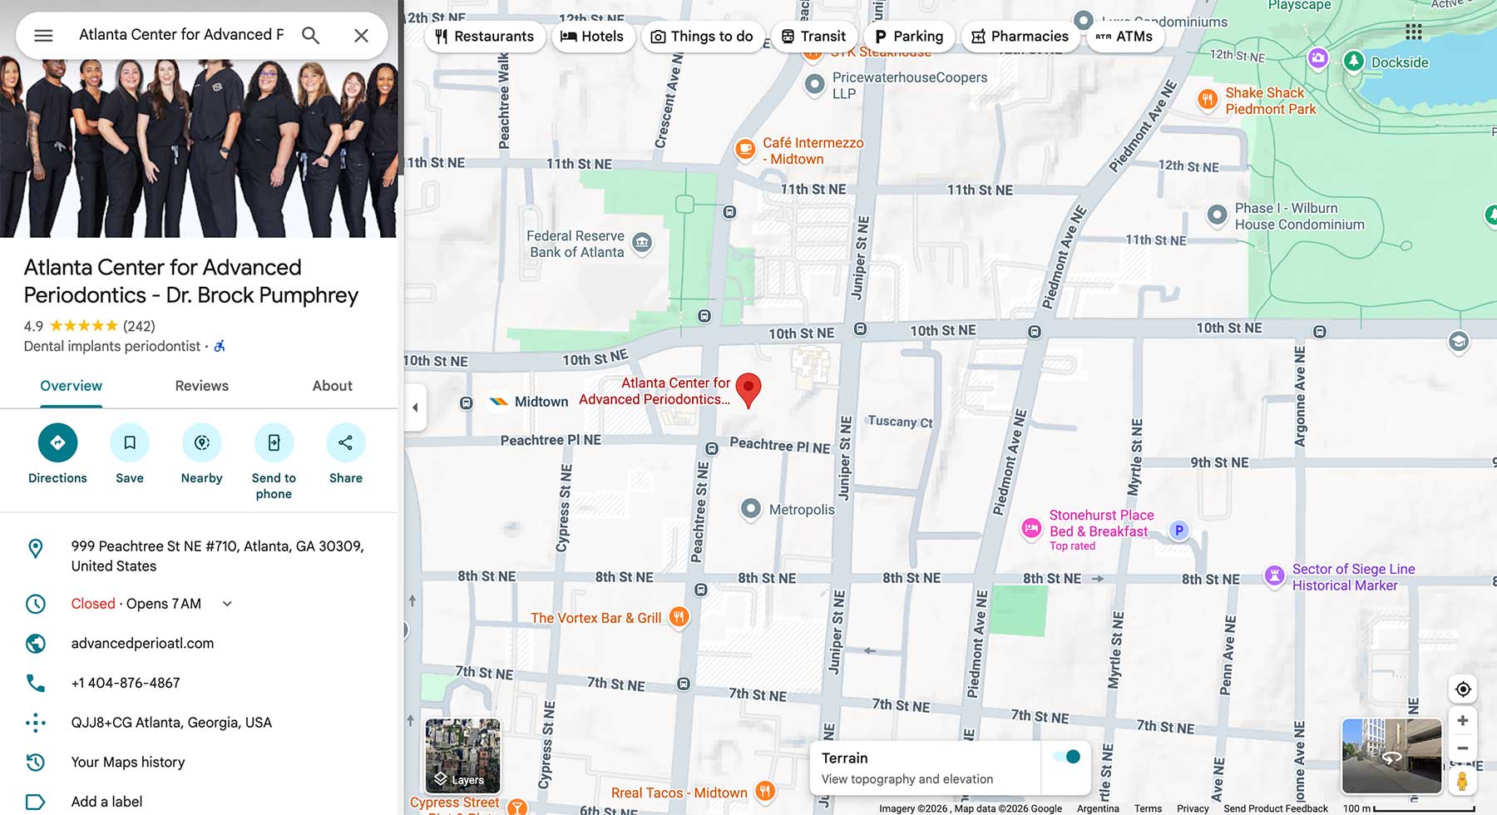
Task: Expand the opening hours dropdown
Action: point(227,604)
